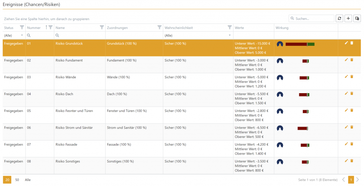Open the Status column filter icon
Screen dimensions: 364x187
pos(22,27)
